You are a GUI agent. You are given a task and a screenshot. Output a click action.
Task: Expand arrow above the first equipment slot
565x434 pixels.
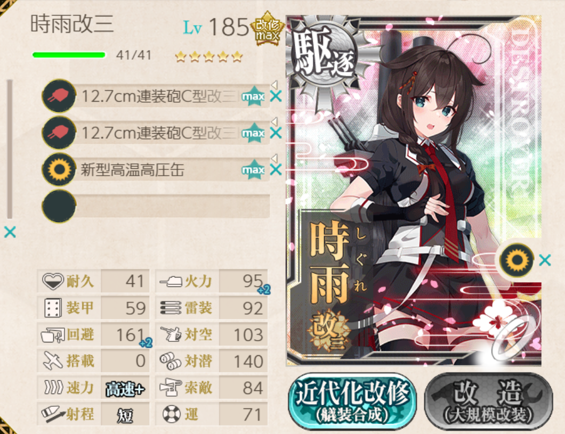point(274,85)
